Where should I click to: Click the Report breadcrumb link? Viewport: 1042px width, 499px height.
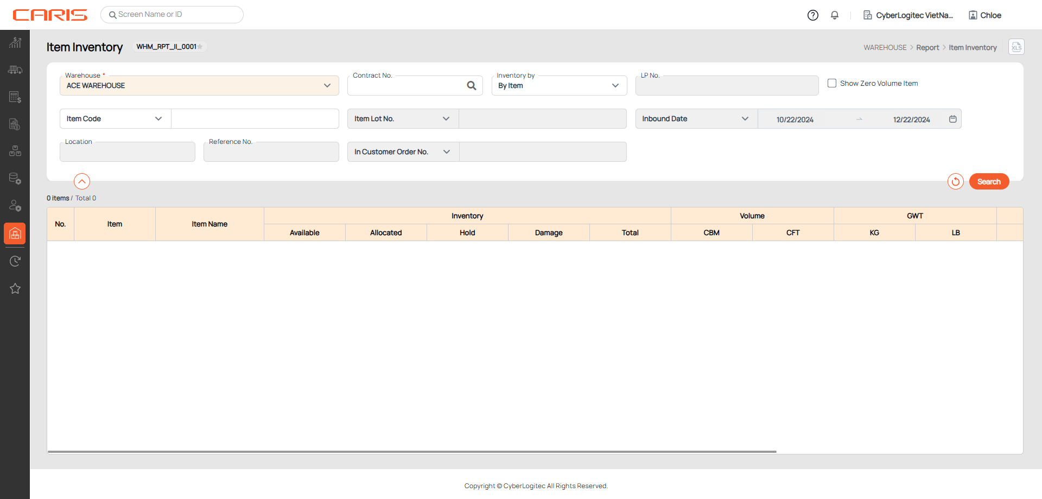click(x=927, y=48)
